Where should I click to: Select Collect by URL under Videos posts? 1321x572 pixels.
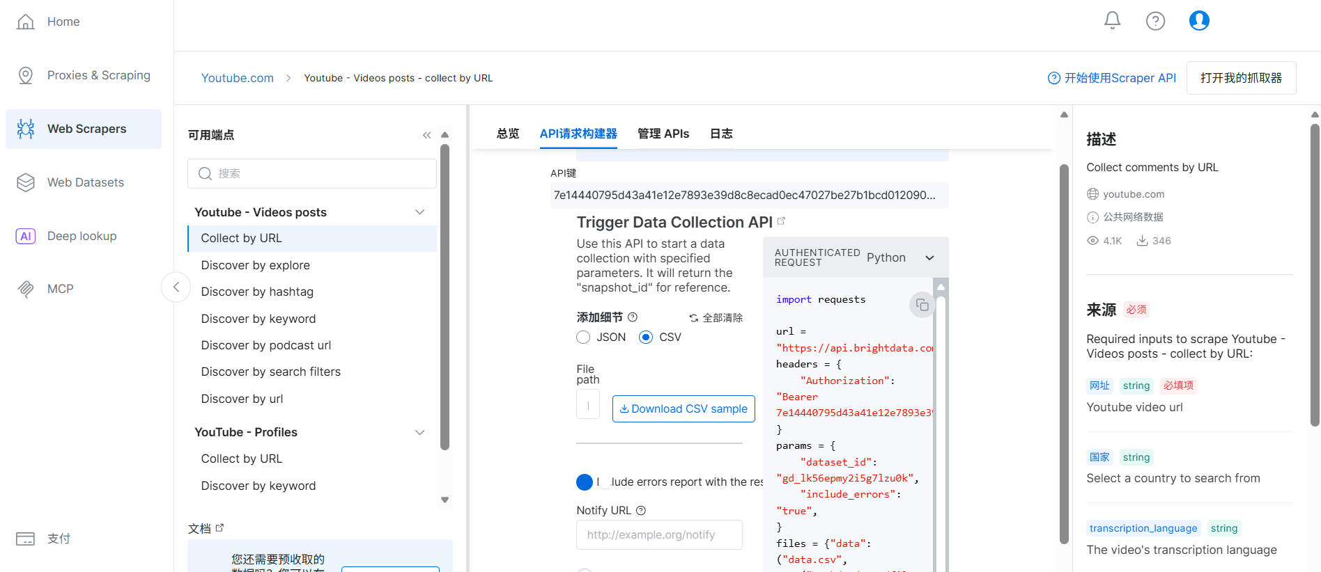pos(312,238)
